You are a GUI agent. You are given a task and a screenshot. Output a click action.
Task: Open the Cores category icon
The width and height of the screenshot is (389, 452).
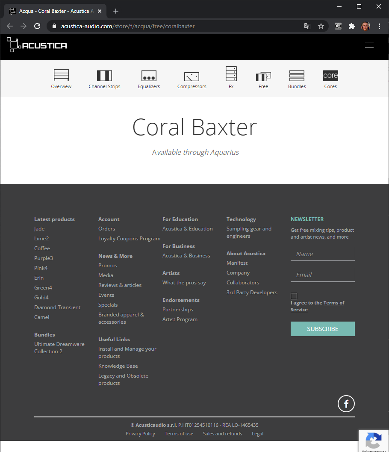pos(330,79)
